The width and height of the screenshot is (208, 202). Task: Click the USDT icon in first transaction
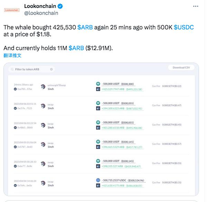(x=98, y=84)
